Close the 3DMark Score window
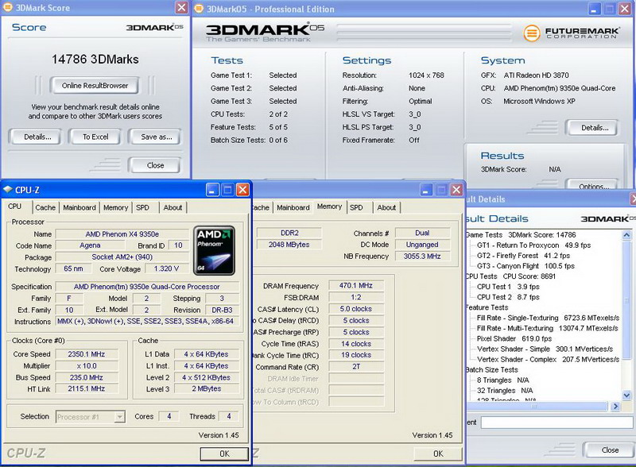 tap(182, 7)
